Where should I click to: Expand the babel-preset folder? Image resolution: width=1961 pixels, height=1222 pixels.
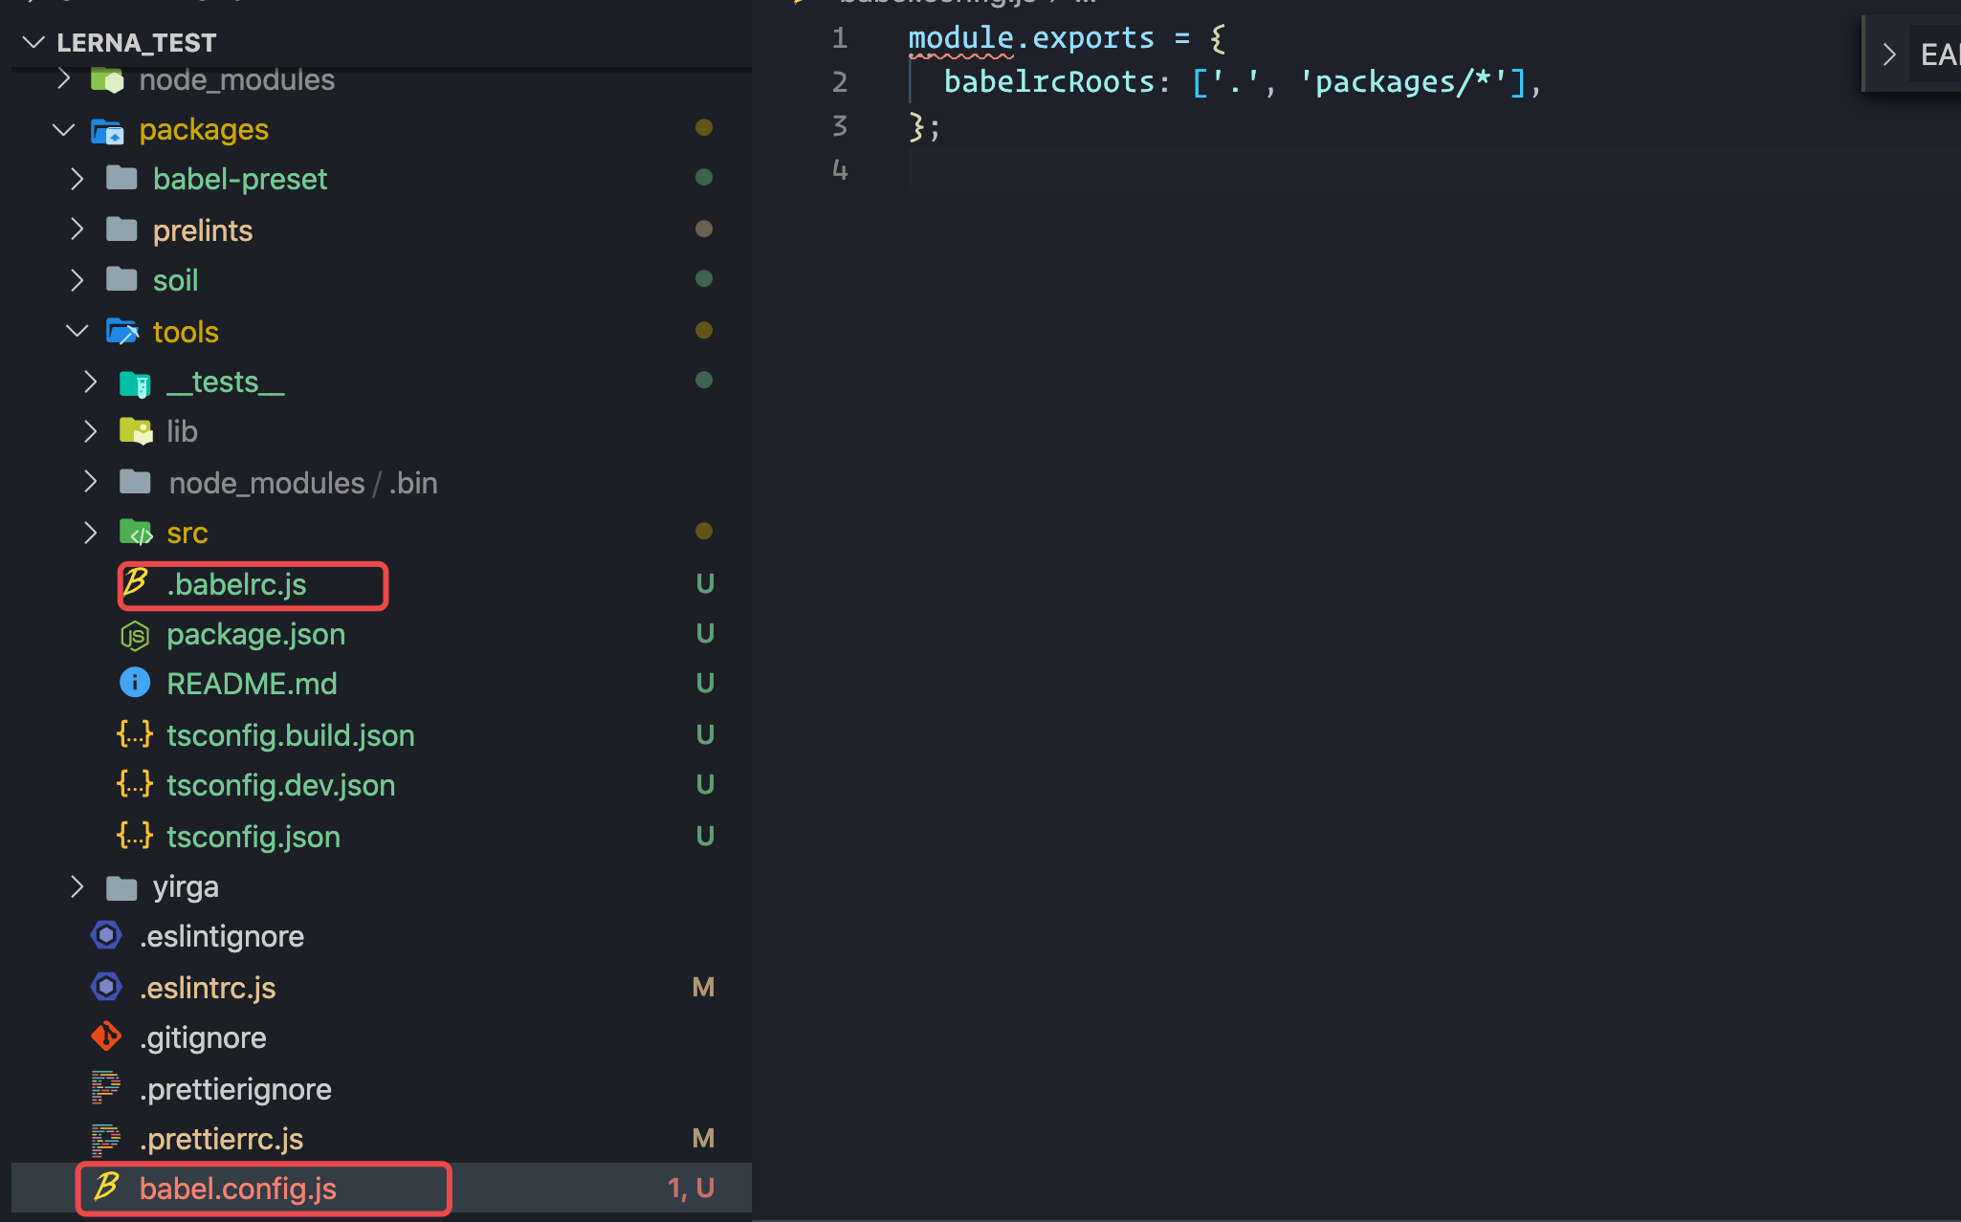coord(77,179)
